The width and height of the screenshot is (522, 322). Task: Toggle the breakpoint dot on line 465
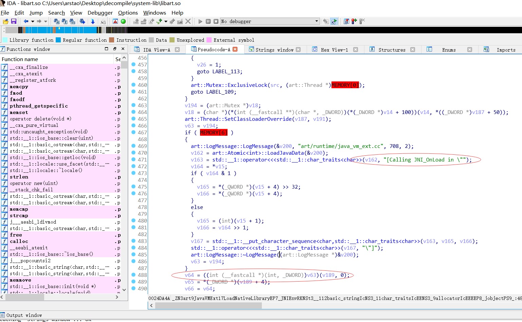pyautogui.click(x=133, y=119)
